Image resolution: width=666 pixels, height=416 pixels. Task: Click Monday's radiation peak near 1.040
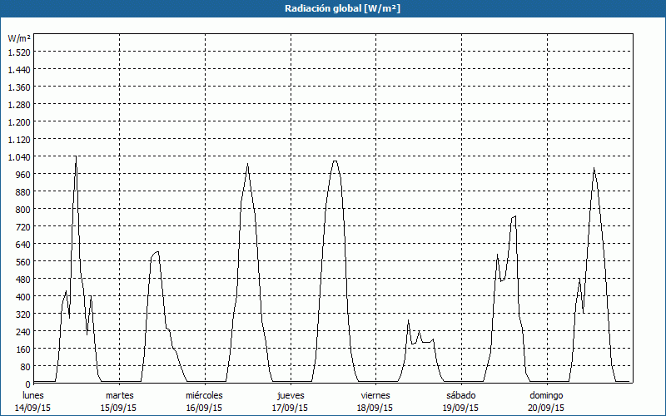click(x=76, y=156)
